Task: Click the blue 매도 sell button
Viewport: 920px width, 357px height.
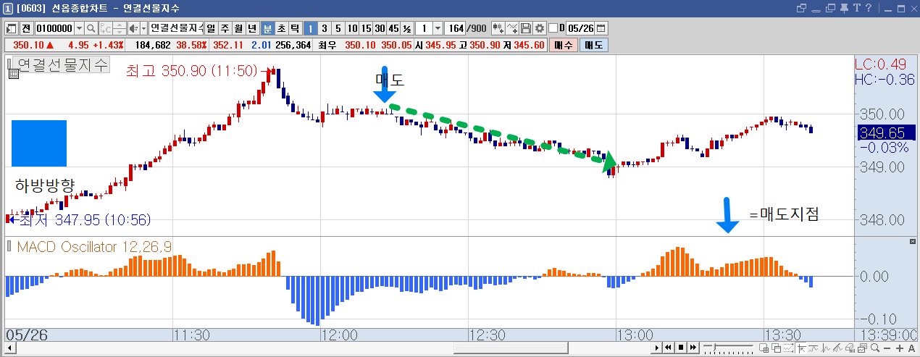Action: pos(593,45)
